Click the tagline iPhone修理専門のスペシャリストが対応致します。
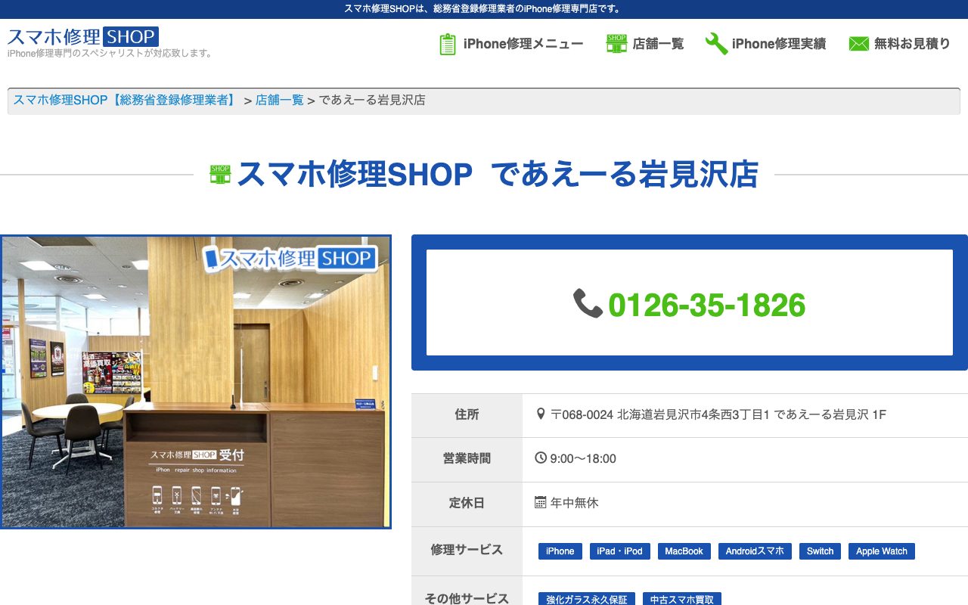The image size is (968, 605). [110, 54]
